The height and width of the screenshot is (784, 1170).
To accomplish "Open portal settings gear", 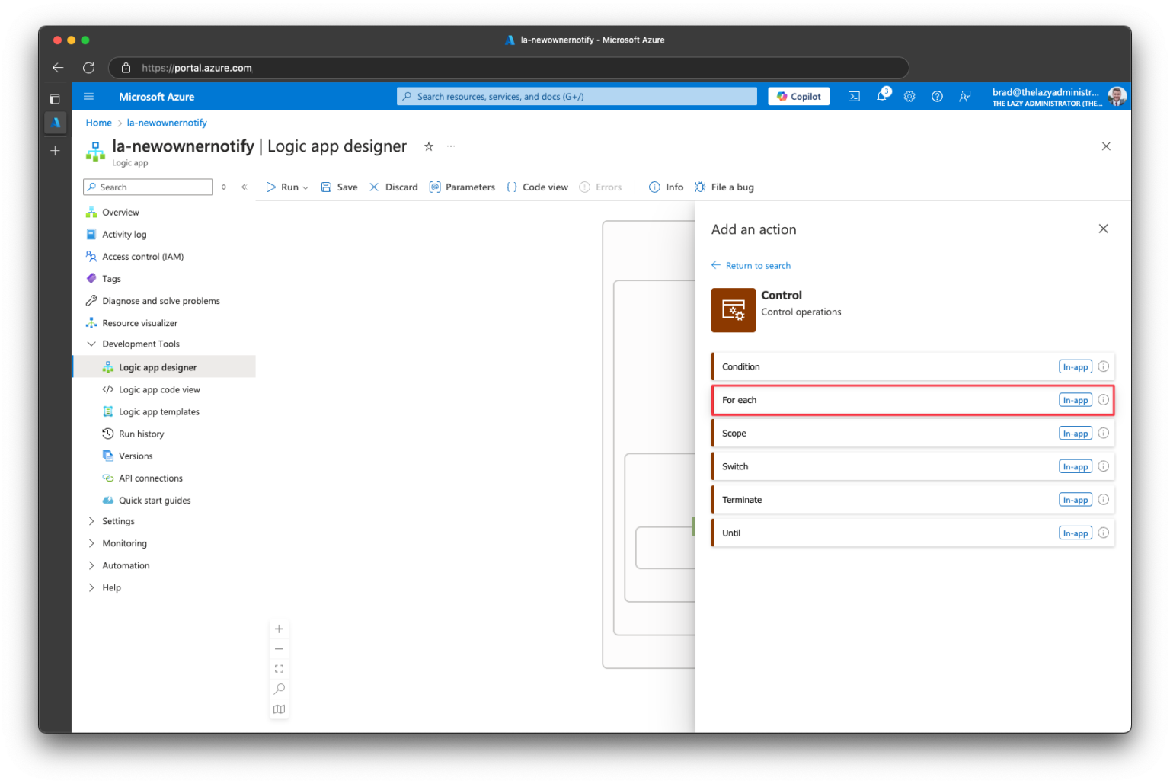I will (x=909, y=97).
